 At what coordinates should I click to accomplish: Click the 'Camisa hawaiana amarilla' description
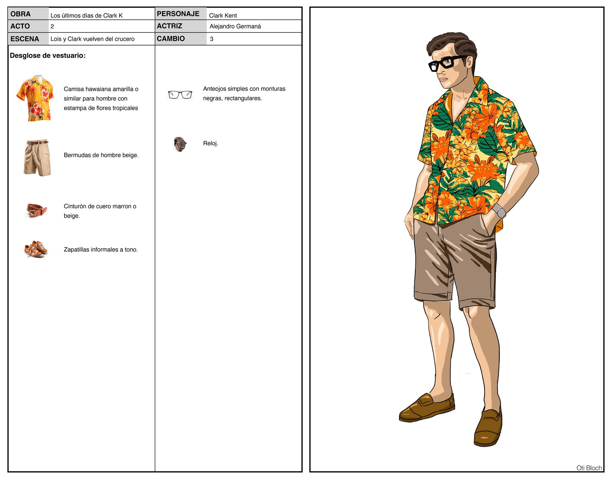coord(101,98)
